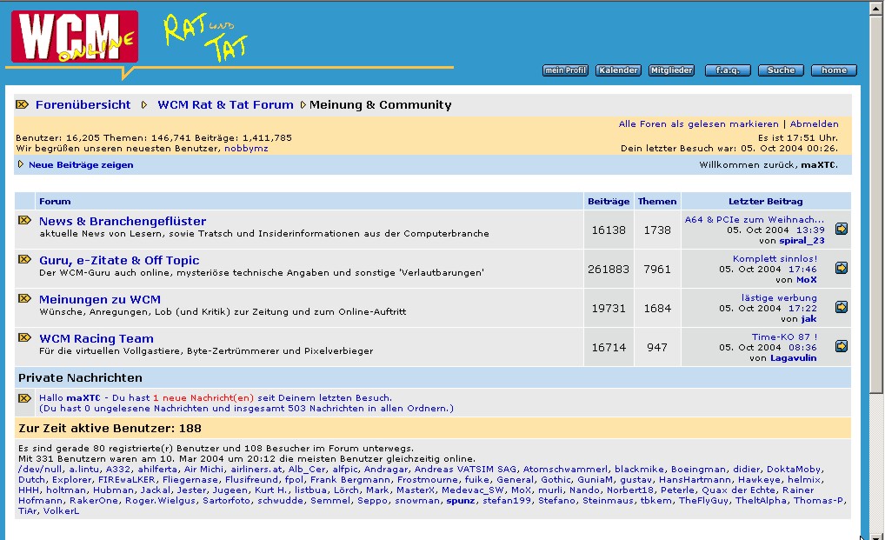The width and height of the screenshot is (885, 540).
Task: Open the Forenübersicht breadcrumb link
Action: click(83, 104)
